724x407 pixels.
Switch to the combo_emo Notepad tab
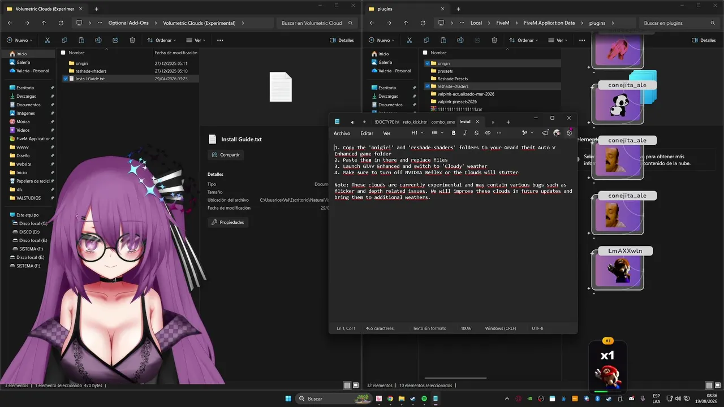(x=443, y=122)
